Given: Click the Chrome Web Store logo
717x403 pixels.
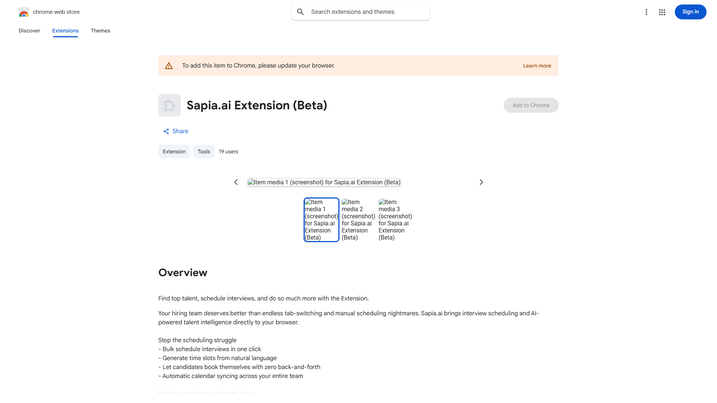Looking at the screenshot, I should [49, 12].
